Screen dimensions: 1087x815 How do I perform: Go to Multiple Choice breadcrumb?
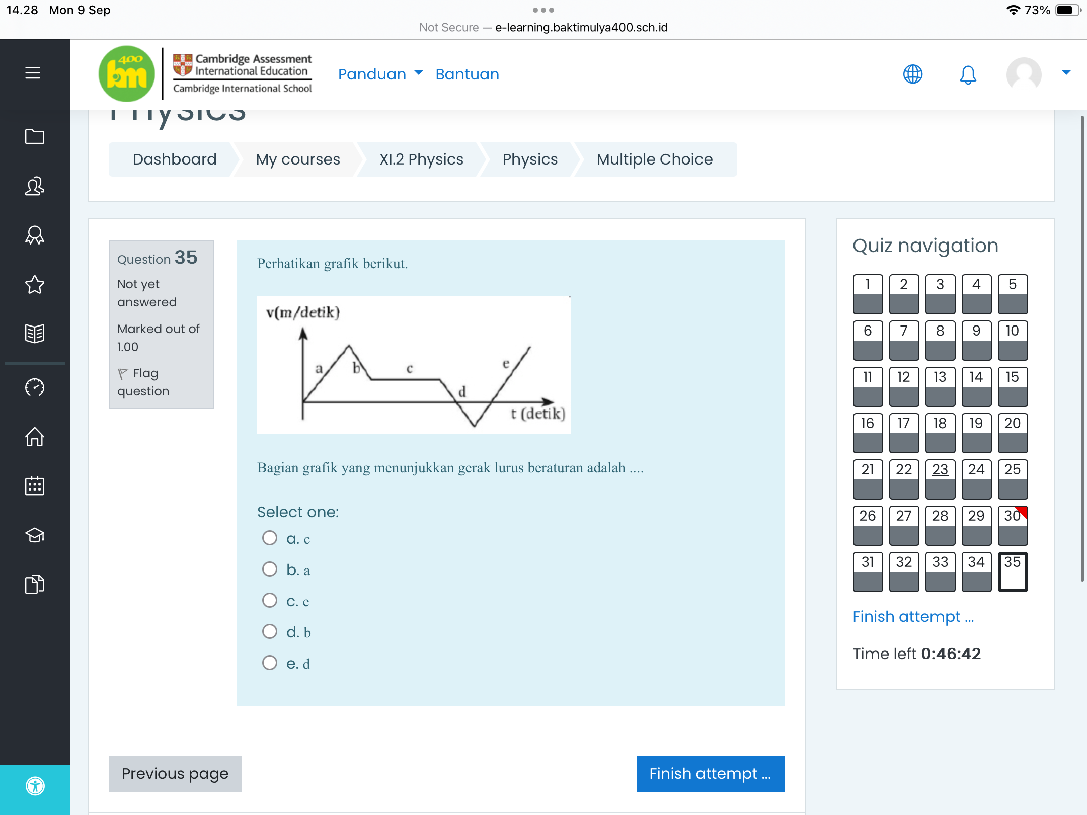655,159
